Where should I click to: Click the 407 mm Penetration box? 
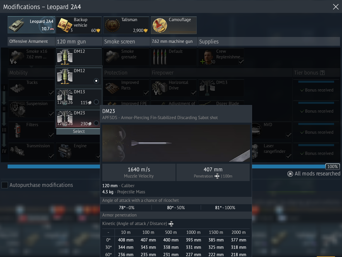(x=213, y=172)
